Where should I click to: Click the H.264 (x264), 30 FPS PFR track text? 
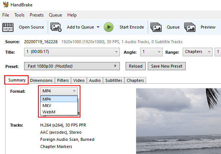pos(63,125)
